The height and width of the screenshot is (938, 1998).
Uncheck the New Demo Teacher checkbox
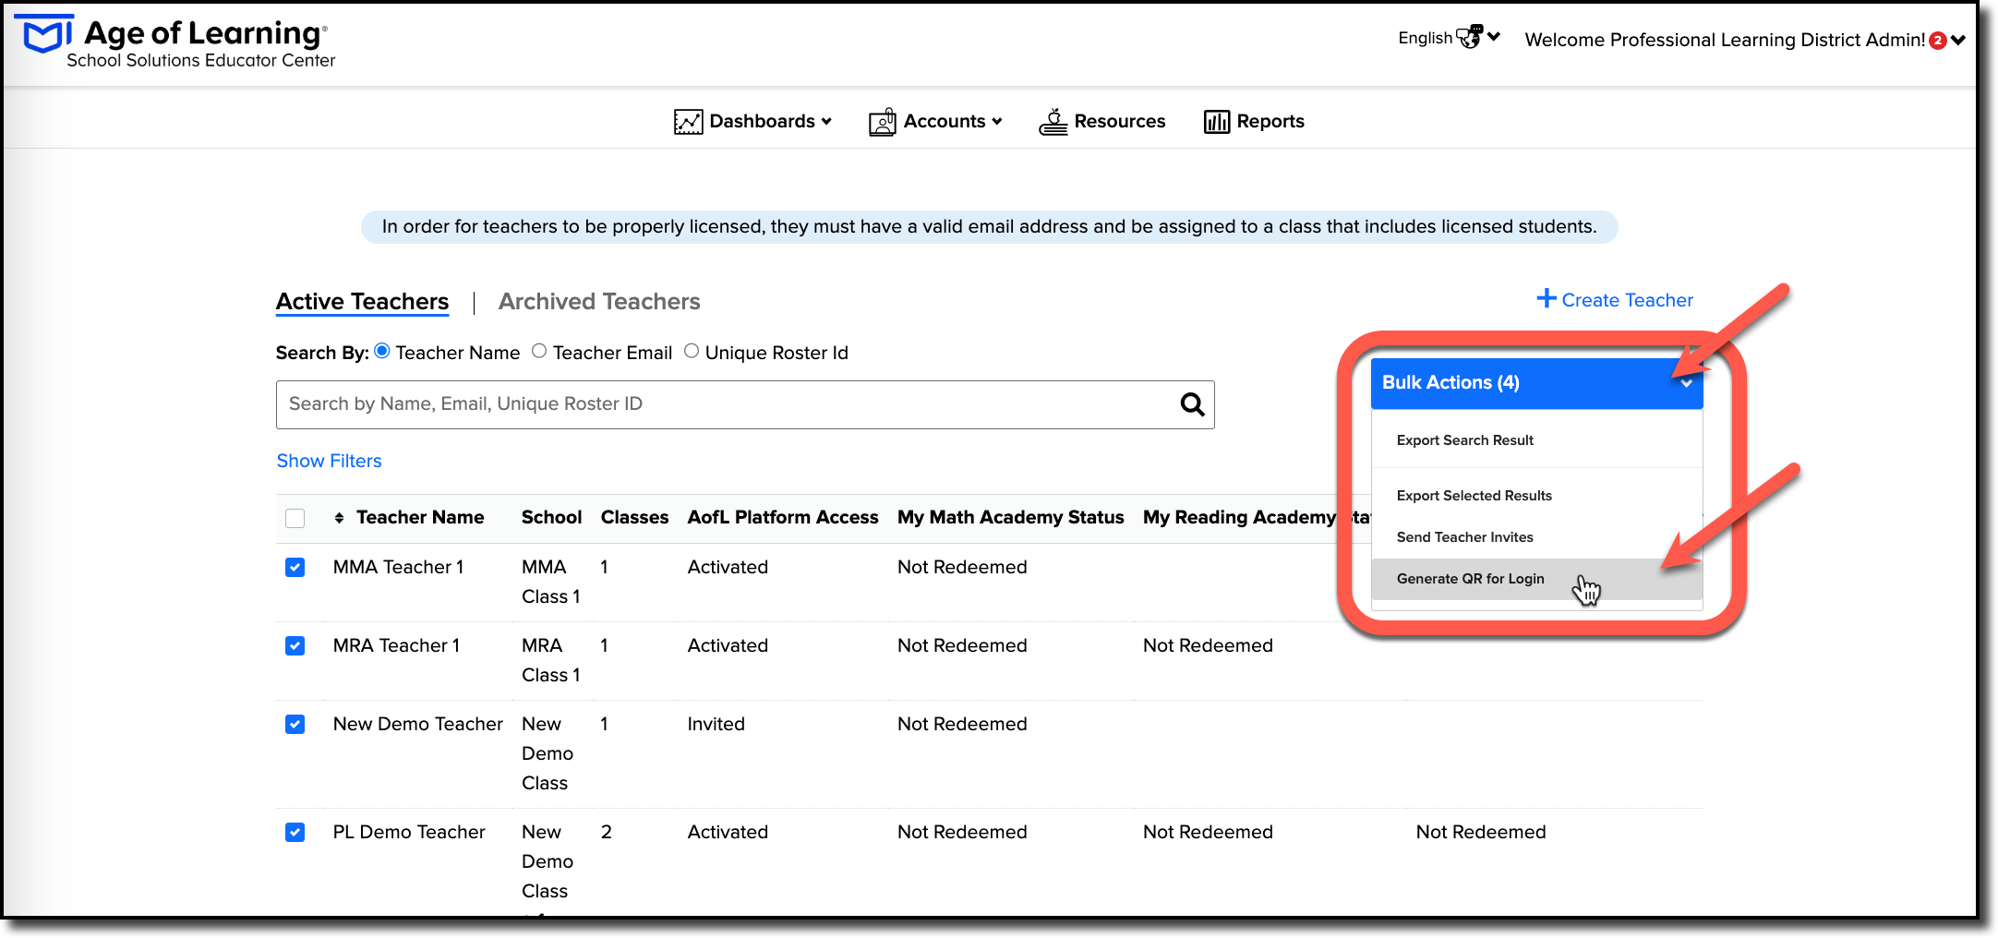pyautogui.click(x=295, y=724)
